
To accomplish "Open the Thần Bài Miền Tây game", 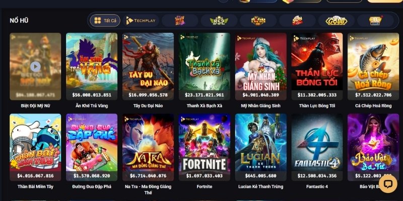I will [x=35, y=147].
